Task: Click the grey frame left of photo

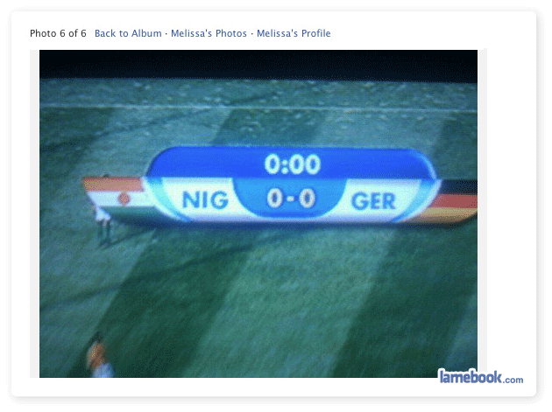Action: pos(34,213)
